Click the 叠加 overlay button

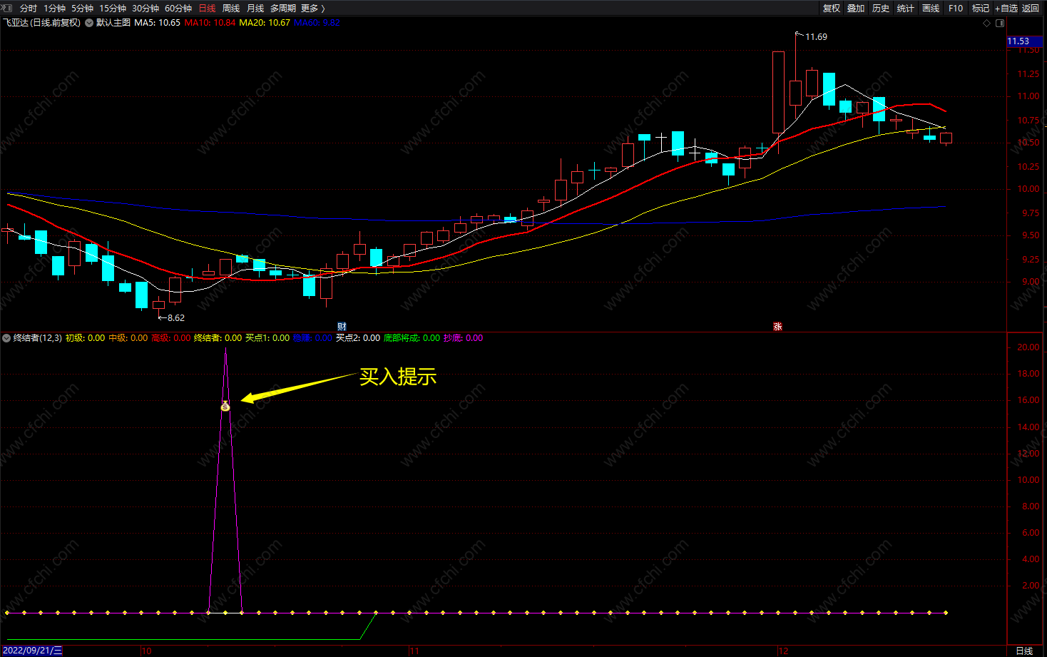click(x=856, y=9)
